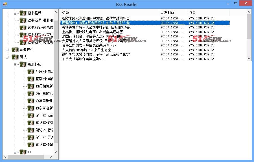Expand the IT tree node
This screenshot has height=162, width=254.
15,152
